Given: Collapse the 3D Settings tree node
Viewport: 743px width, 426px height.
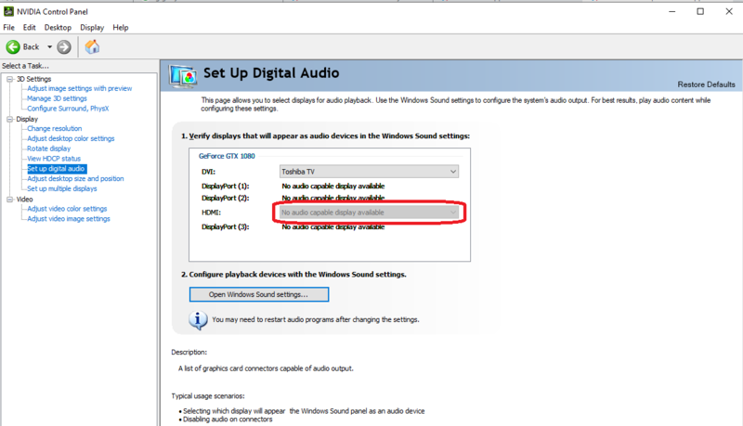Looking at the screenshot, I should [x=9, y=79].
